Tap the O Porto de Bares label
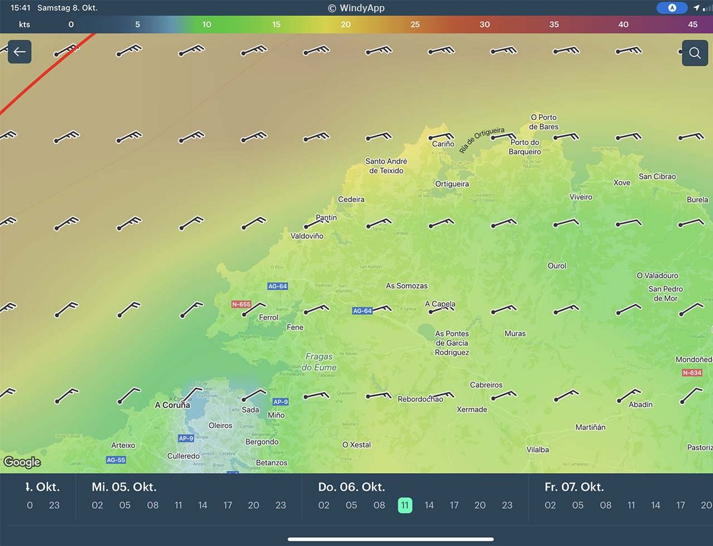713x546 pixels. point(544,122)
